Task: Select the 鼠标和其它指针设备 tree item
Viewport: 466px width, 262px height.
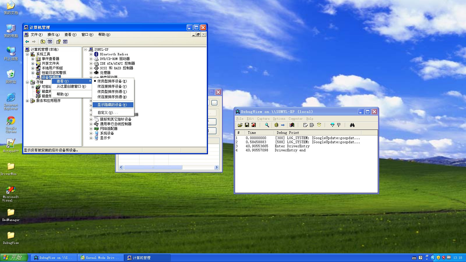Action: [116, 119]
